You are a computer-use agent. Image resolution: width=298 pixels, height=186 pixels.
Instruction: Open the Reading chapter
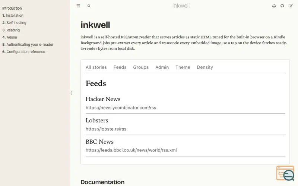[11, 30]
